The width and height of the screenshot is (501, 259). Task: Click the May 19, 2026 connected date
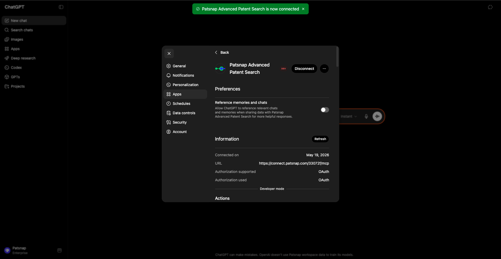[318, 155]
